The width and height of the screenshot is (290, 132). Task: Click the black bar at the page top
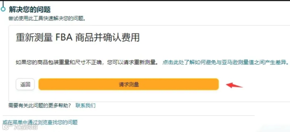tap(145, 1)
